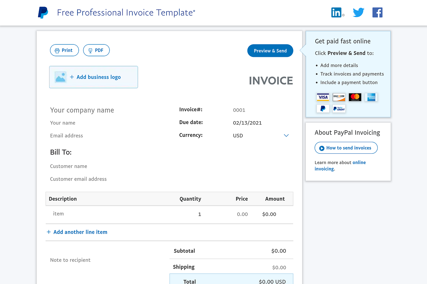Click the Amount column header

[x=275, y=199]
